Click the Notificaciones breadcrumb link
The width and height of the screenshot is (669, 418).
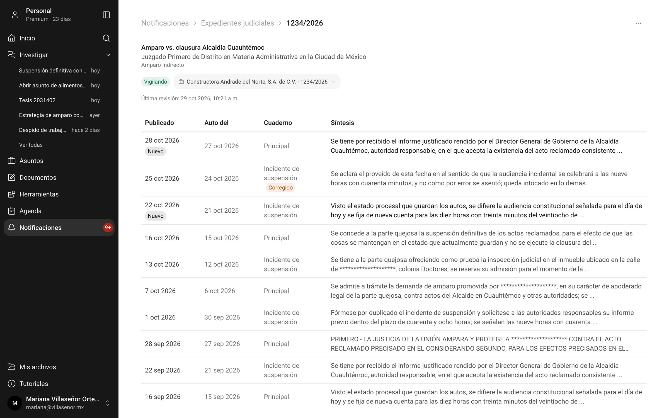click(x=165, y=23)
